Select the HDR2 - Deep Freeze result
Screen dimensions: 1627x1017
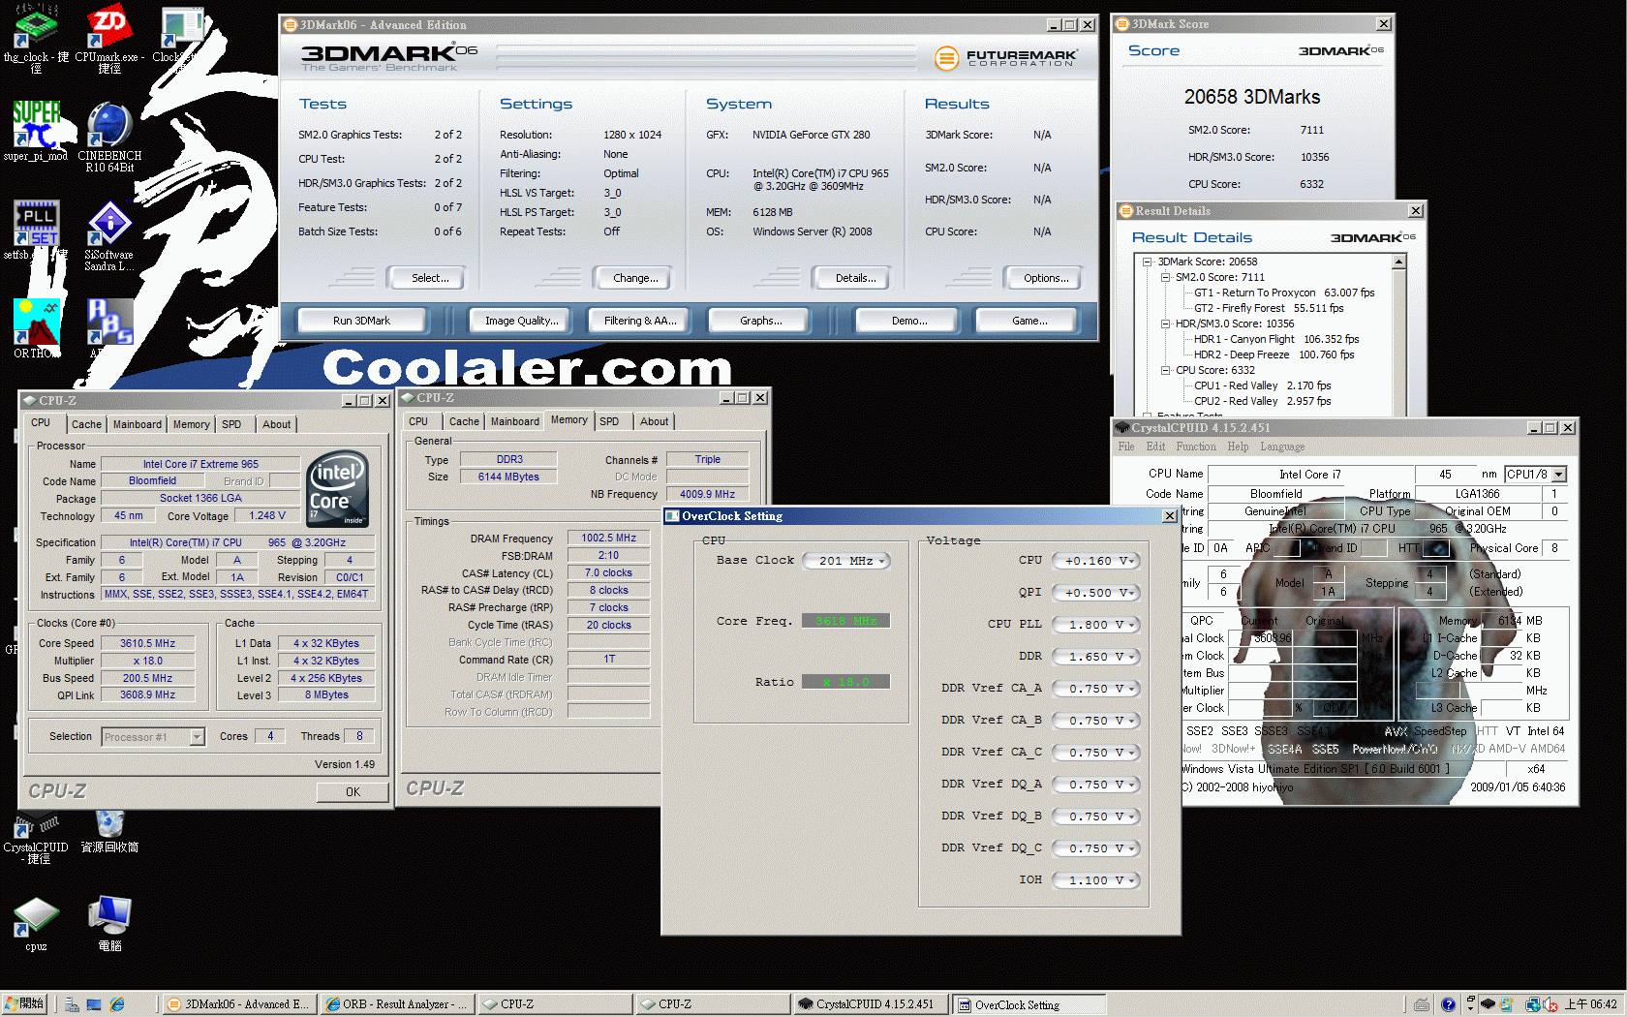coord(1274,354)
